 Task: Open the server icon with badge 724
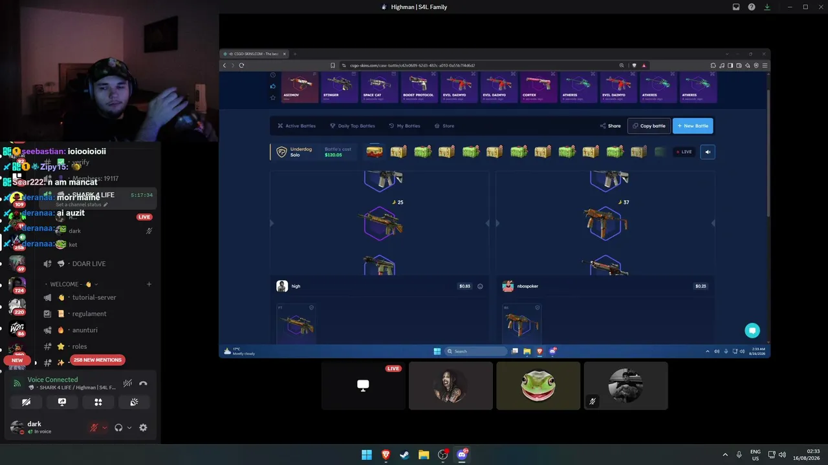click(17, 285)
